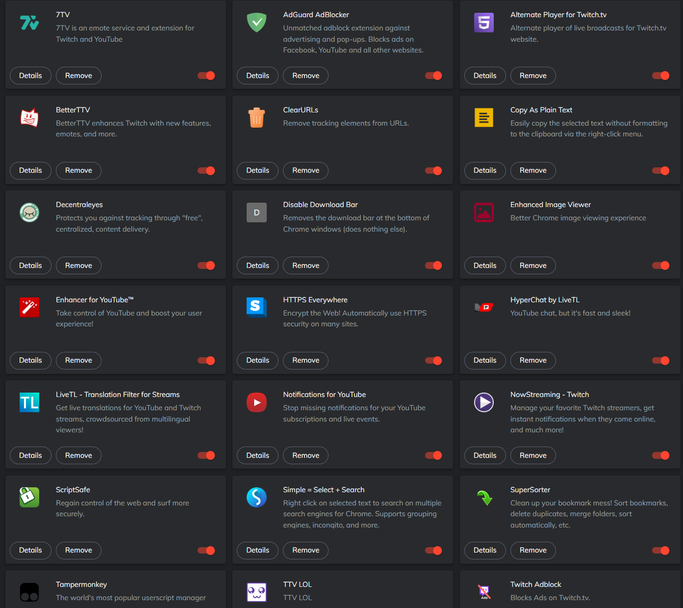
Task: Click the AdGuard AdBlocker shield icon
Action: (x=256, y=23)
